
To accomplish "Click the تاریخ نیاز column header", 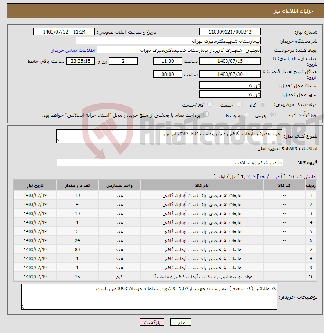I will click(35, 185).
